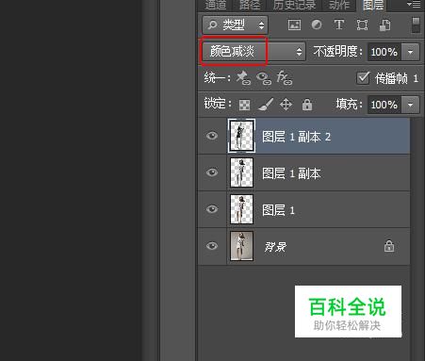Switch to the 历史记录 tab
The height and width of the screenshot is (361, 425).
coord(294,5)
